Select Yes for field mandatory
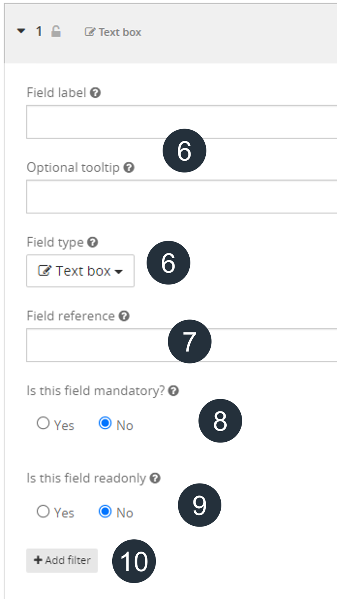337x599 pixels. (43, 423)
